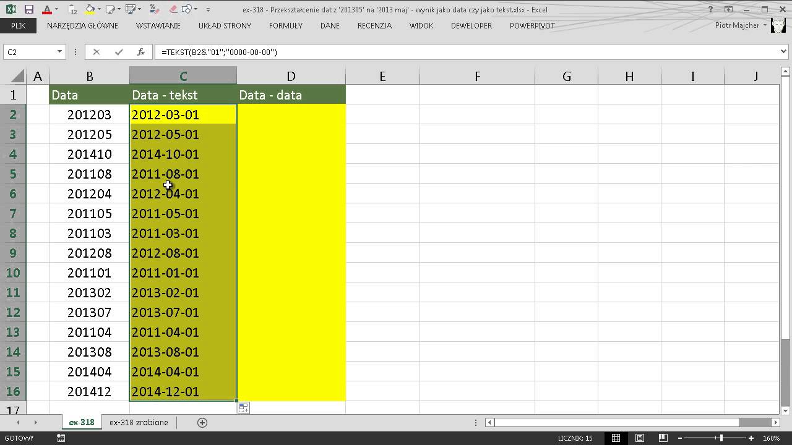This screenshot has height=445, width=792.
Task: Expand the Name Box dropdown arrow
Action: [x=60, y=52]
